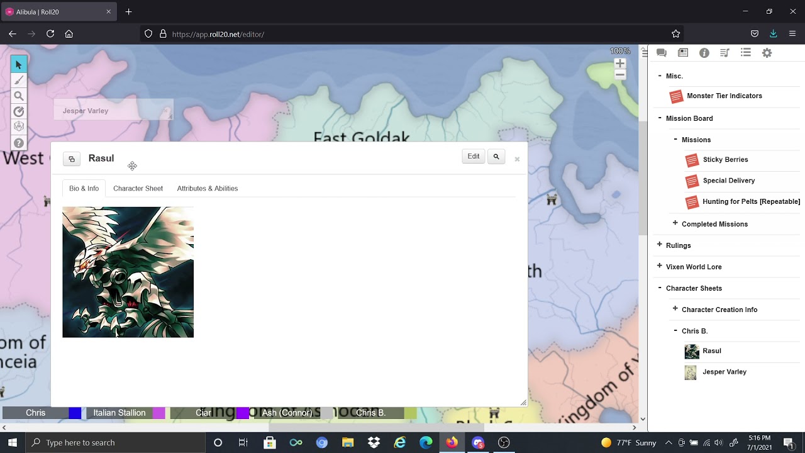Collapse the Character Sheets folder
The height and width of the screenshot is (453, 805).
coord(660,288)
